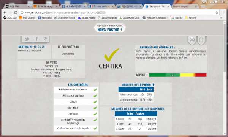The height and width of the screenshot is (137, 228).
Task: Switch to the AOL Mail tab
Action: [x=17, y=6]
